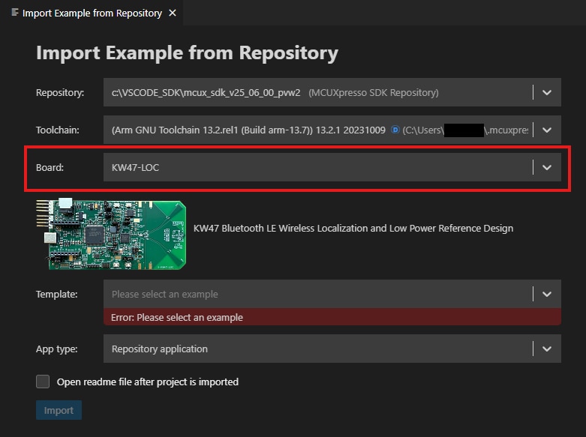
Task: Click the Import Example from Repository page heading
Action: click(x=188, y=52)
